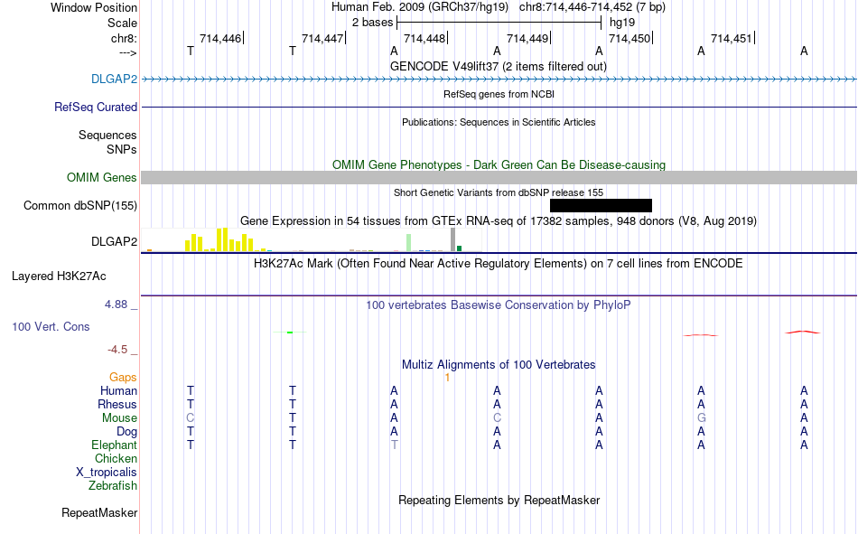
Task: Click the gray OMIM Genes bar
Action: tap(499, 177)
